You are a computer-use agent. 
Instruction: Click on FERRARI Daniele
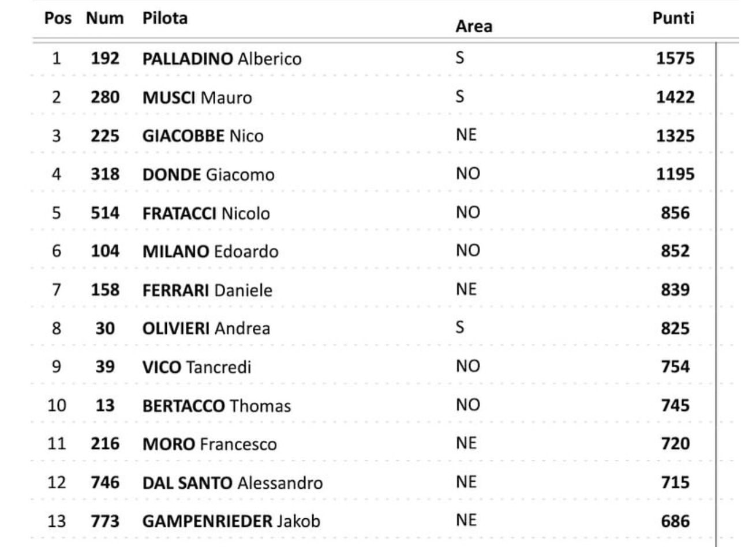(x=207, y=291)
